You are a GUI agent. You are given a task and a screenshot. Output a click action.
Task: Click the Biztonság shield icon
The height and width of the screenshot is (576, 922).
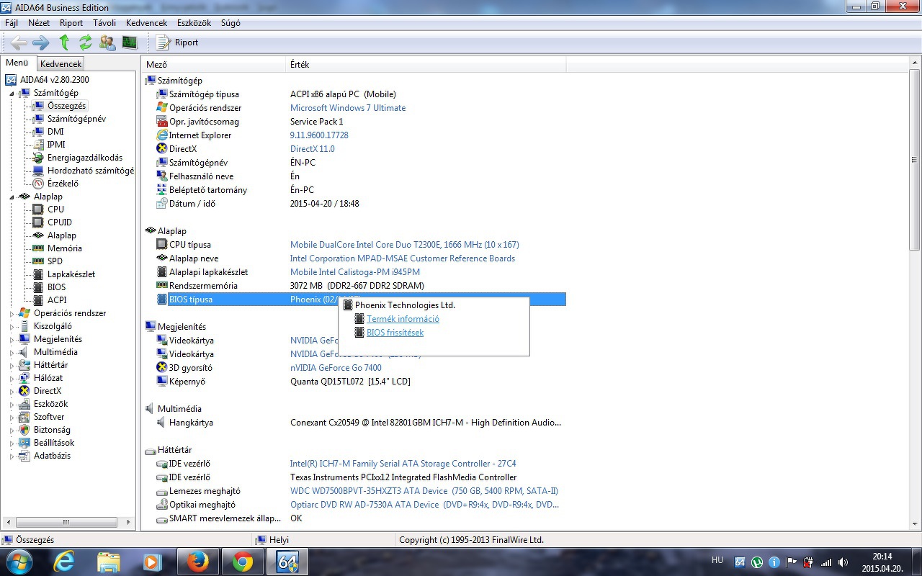(24, 430)
